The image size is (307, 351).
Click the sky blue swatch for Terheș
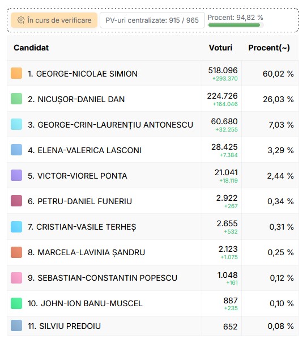click(16, 227)
